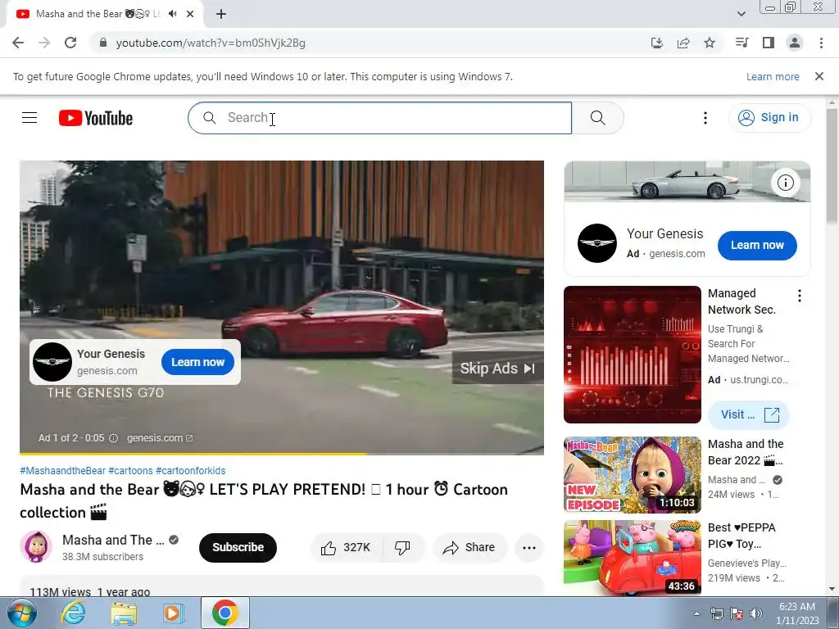Open the Masha and The Bear channel avatar
This screenshot has height=629, width=839.
pos(36,546)
